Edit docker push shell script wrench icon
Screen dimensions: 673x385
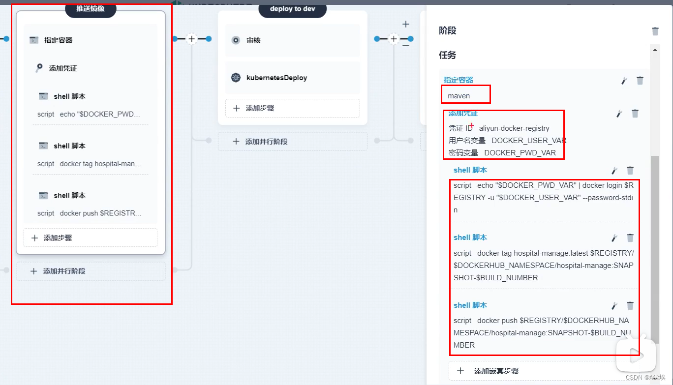(614, 306)
